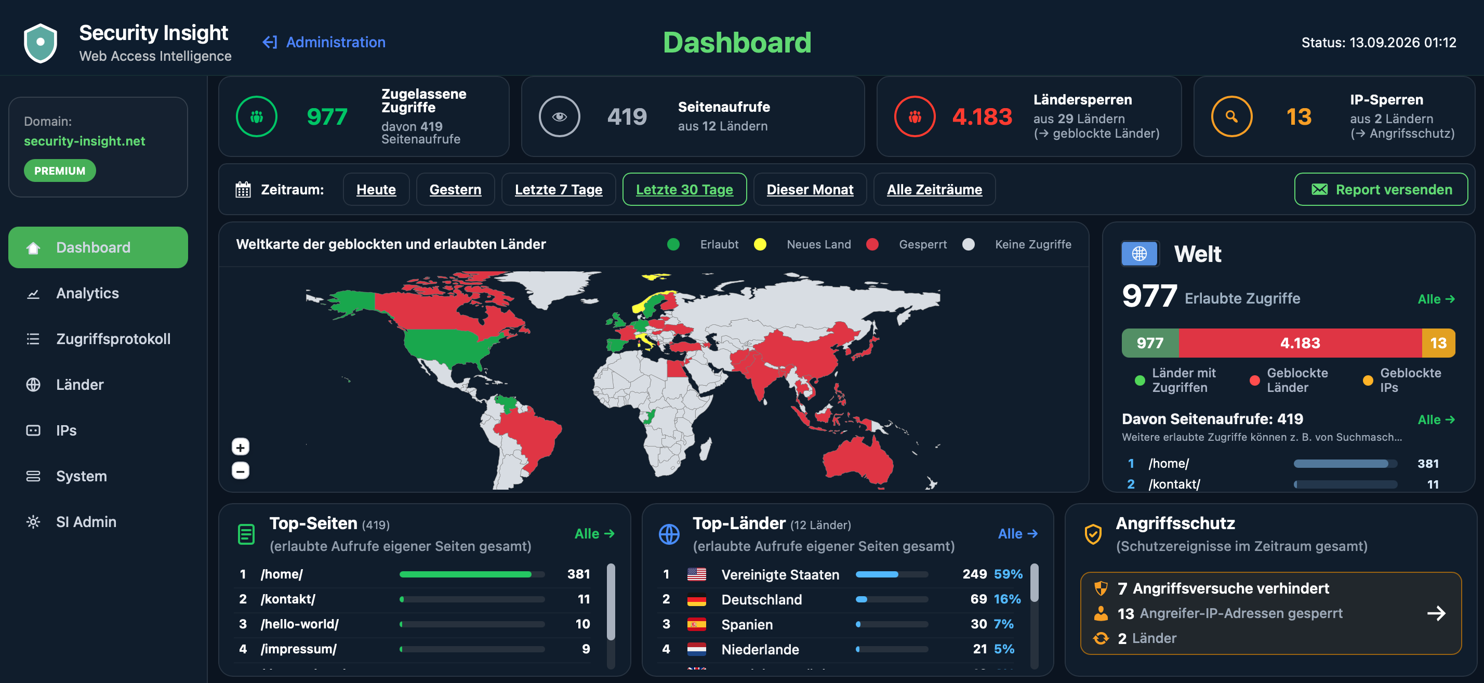Click Alle link beside Davon Seitenaufrufe
This screenshot has height=683, width=1484.
(1436, 419)
